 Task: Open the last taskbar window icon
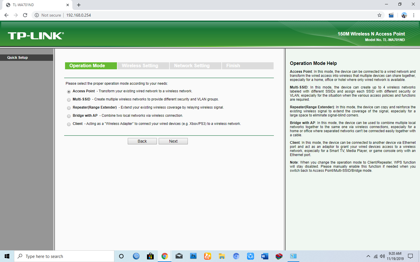click(293, 256)
